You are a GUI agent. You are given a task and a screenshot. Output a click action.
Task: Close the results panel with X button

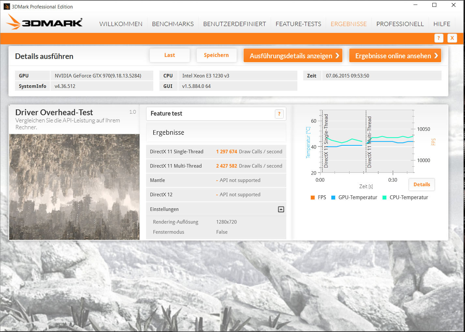[452, 38]
